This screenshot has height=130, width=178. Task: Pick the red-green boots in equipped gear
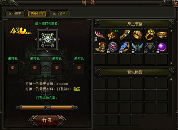point(100,47)
